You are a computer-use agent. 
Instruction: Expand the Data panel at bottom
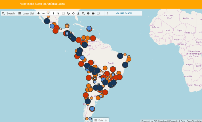101,120
